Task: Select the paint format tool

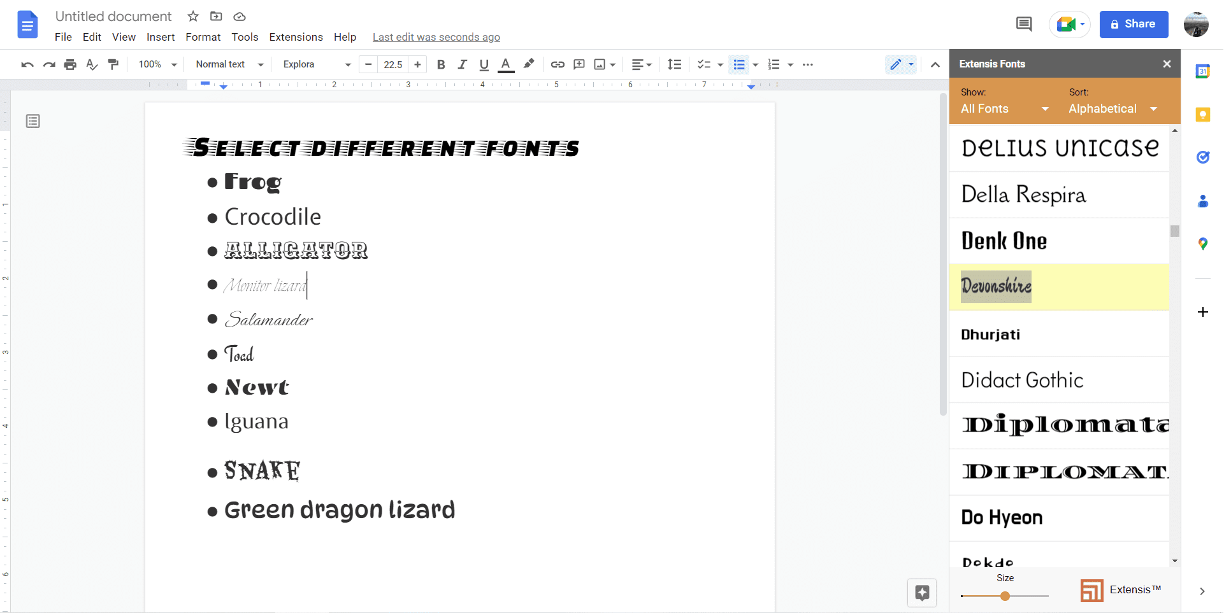Action: (x=113, y=64)
